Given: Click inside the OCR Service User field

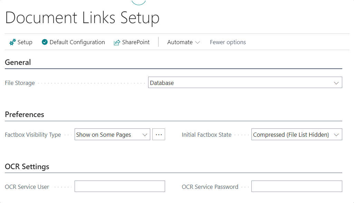Looking at the screenshot, I should coord(119,186).
